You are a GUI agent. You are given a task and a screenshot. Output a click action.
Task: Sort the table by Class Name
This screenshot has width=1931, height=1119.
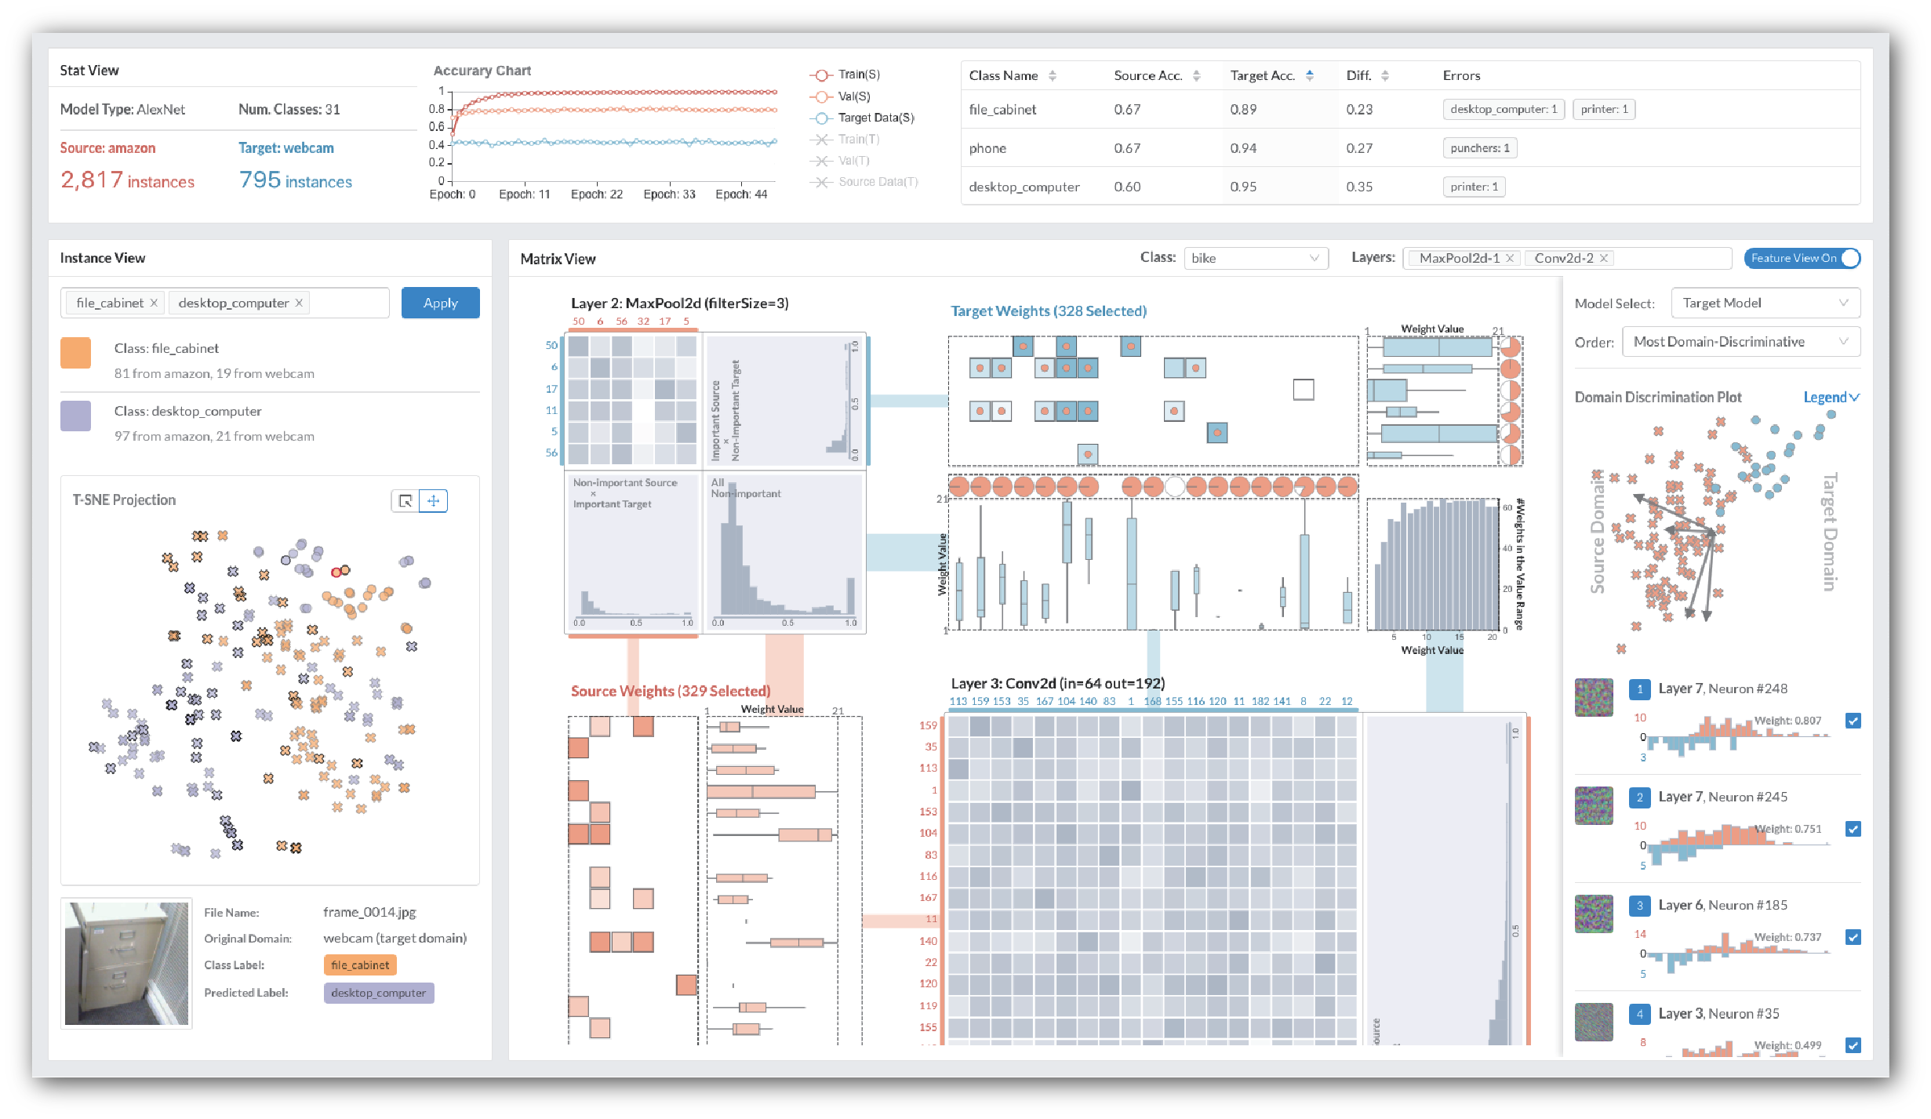click(x=1052, y=76)
